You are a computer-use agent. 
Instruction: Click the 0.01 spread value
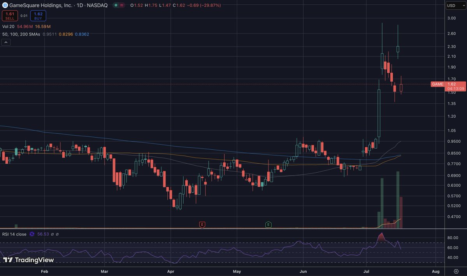click(24, 16)
